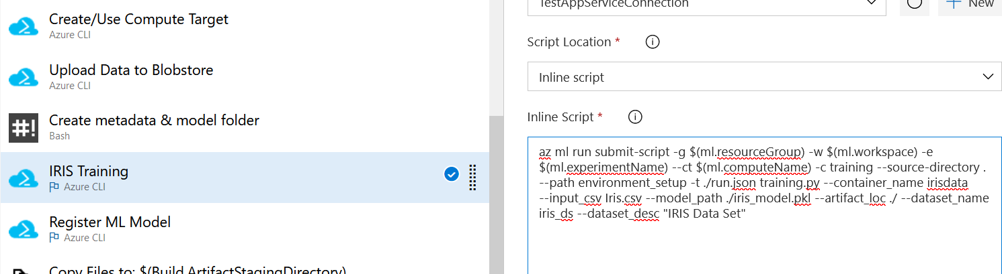Click the flag icon under Register ML Model
The image size is (1002, 274).
54,237
